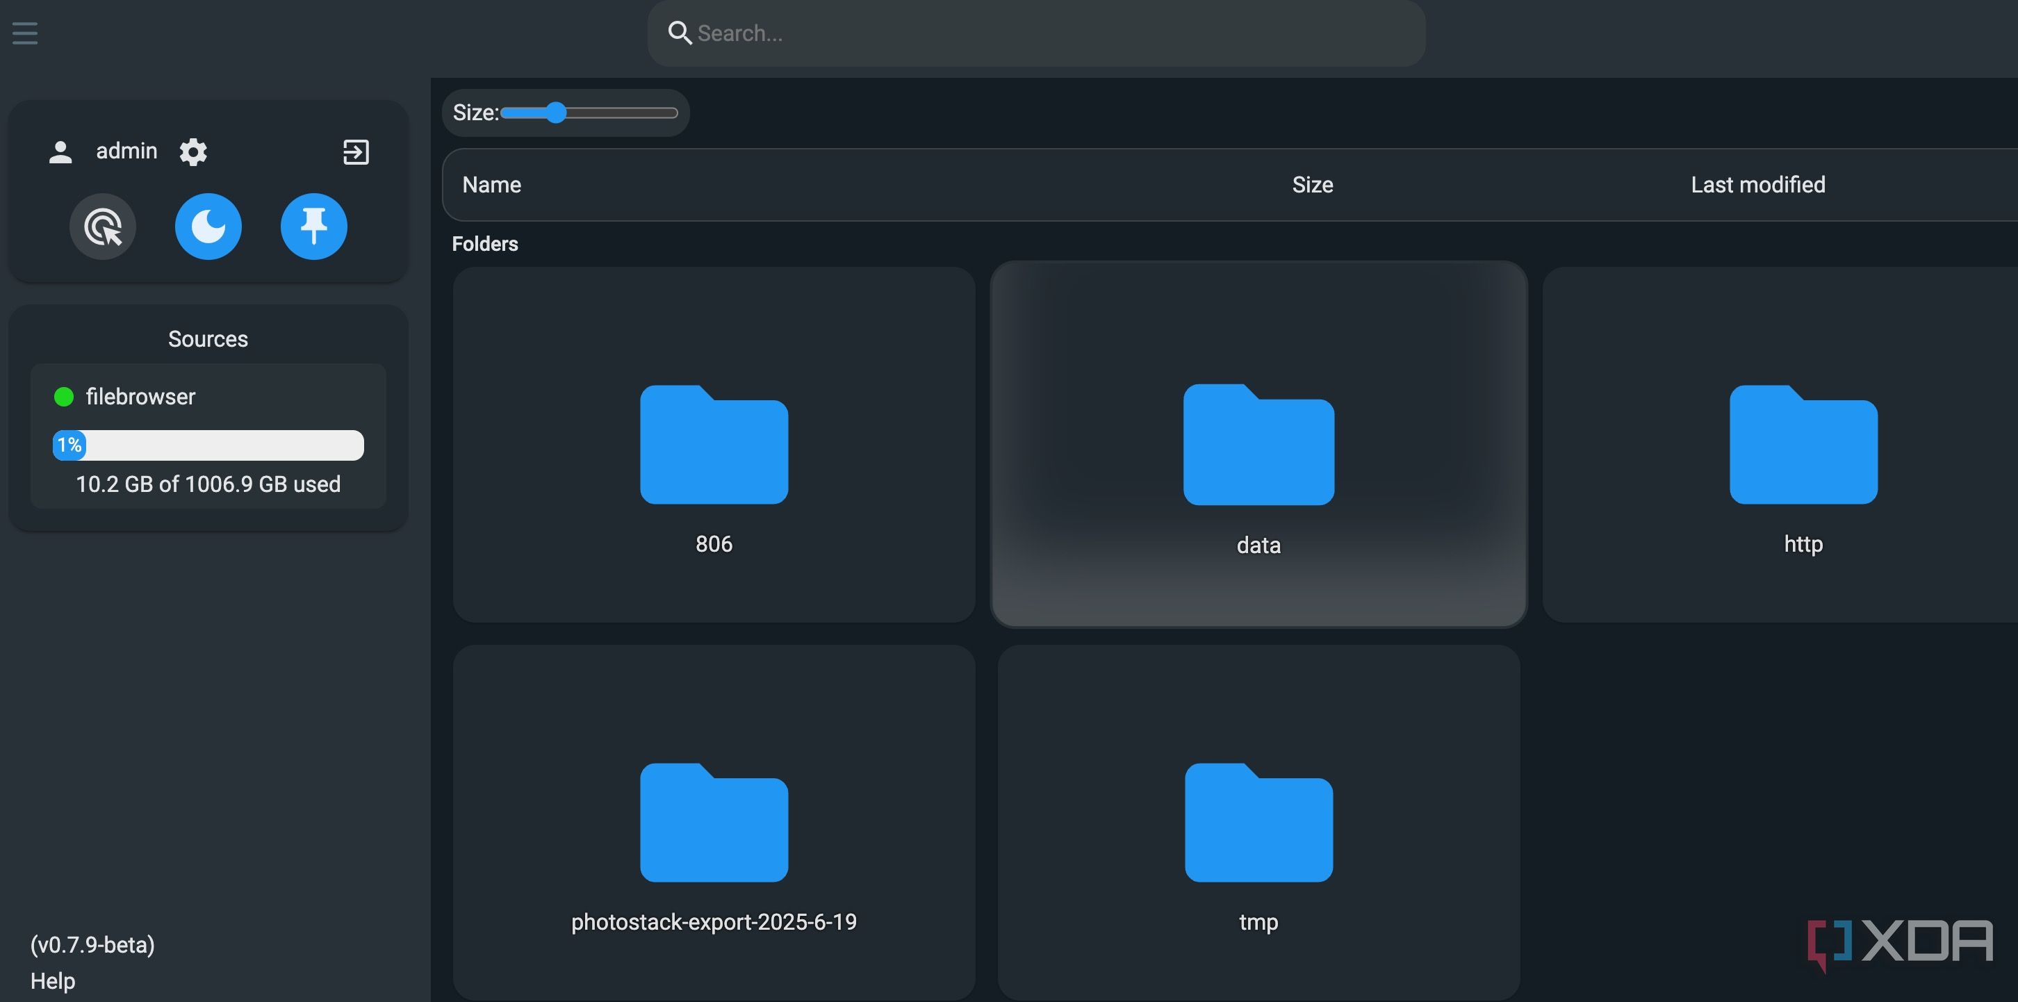Image resolution: width=2018 pixels, height=1002 pixels.
Task: Open the Help link
Action: 53,981
